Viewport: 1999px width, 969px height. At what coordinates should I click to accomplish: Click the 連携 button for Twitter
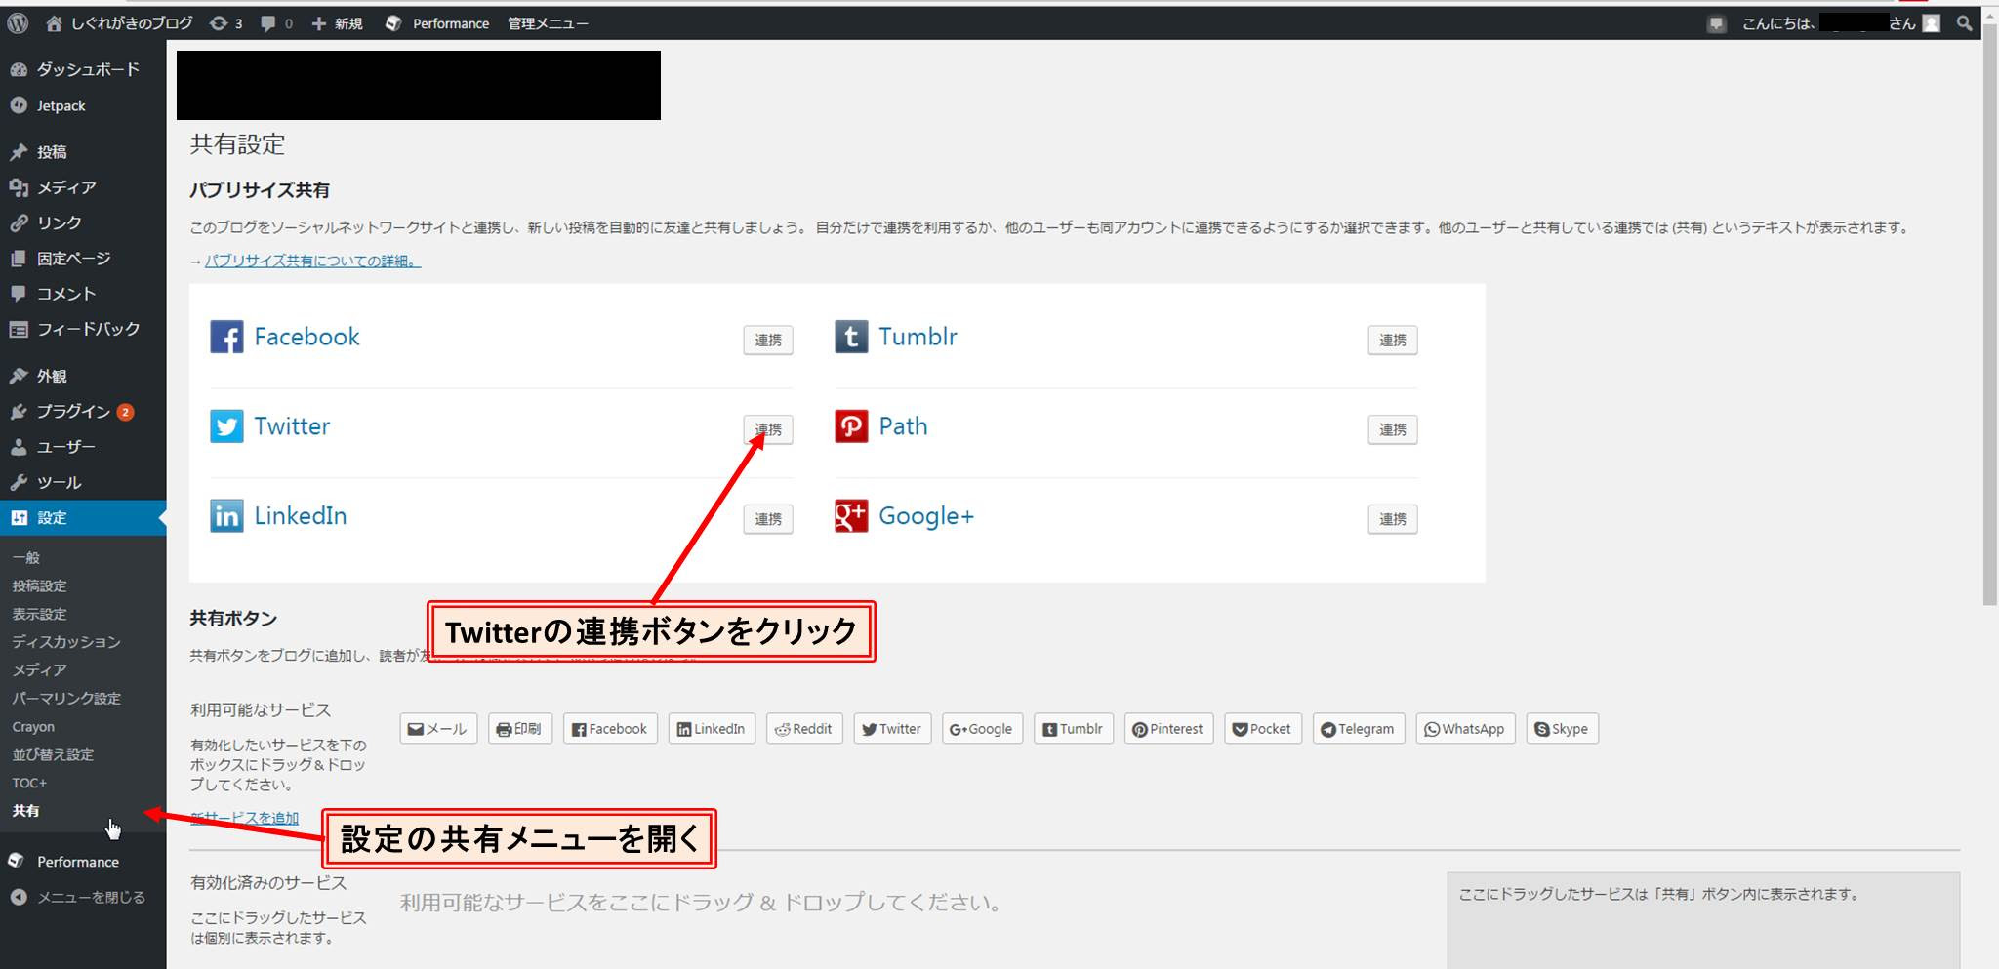click(768, 429)
